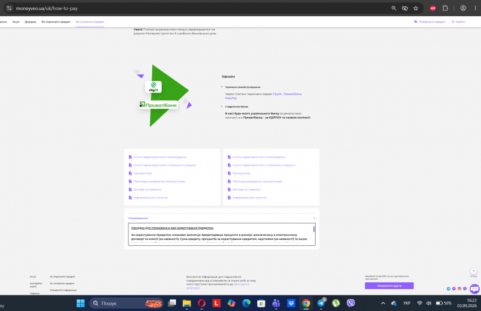The width and height of the screenshot is (481, 311).
Task: Open the Chrome profile avatar
Action: coord(463,8)
